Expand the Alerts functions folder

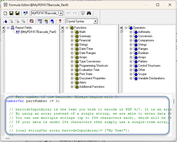tap(72, 82)
